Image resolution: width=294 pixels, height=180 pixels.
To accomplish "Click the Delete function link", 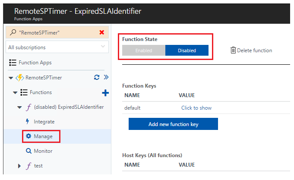I will point(254,50).
